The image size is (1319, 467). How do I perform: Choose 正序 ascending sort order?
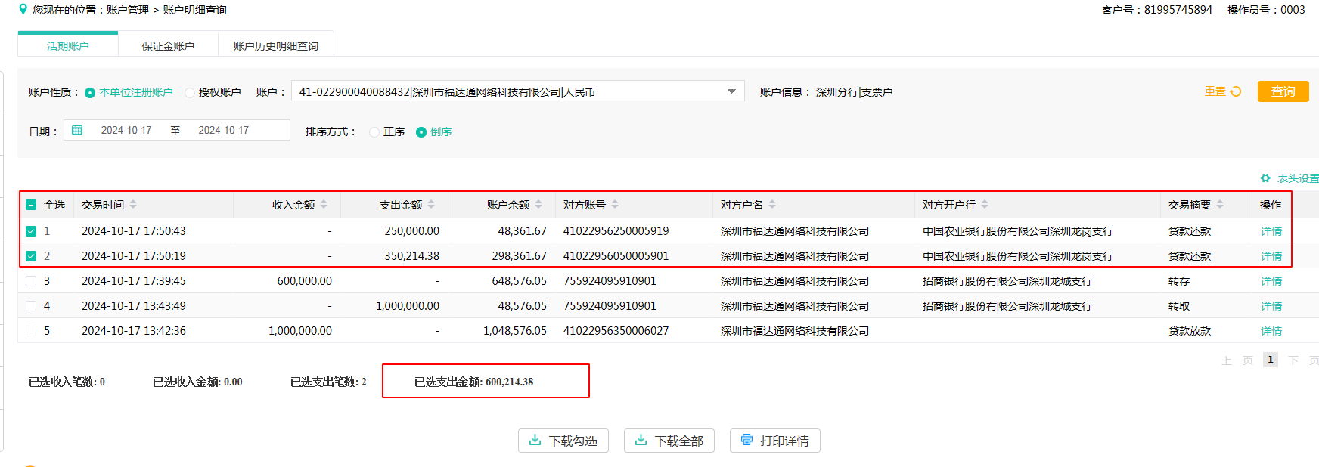click(x=374, y=131)
